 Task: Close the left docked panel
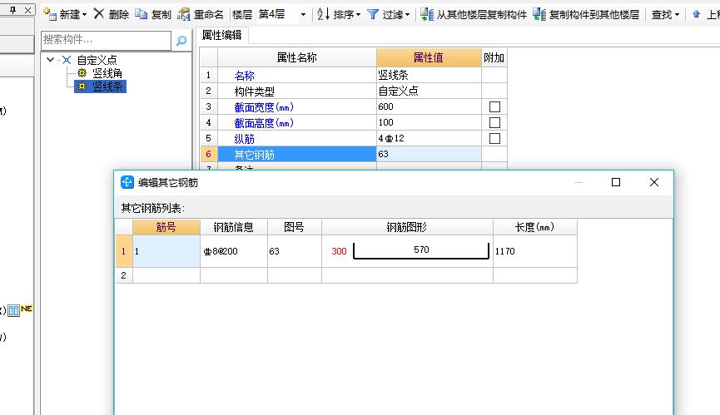[x=28, y=10]
